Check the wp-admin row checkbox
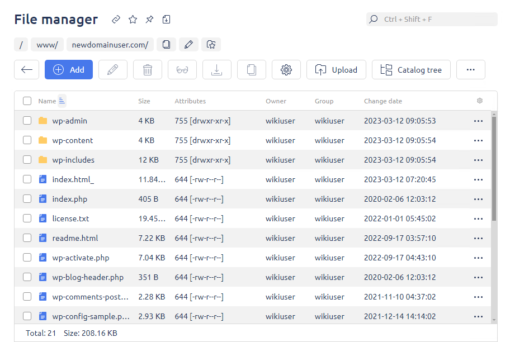Image resolution: width=510 pixels, height=342 pixels. point(27,121)
